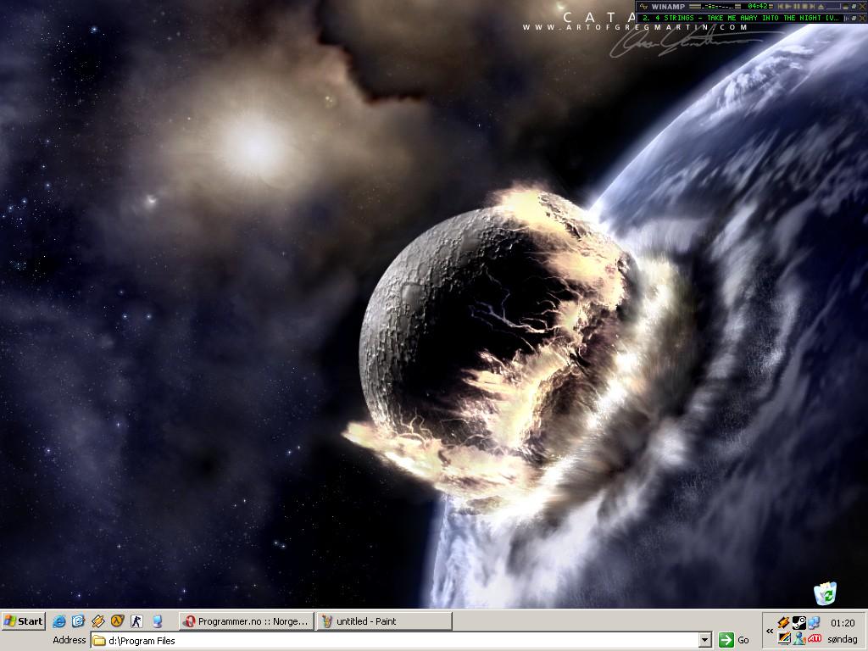Launch Winamp from the Quick Launch bar

coord(98,621)
